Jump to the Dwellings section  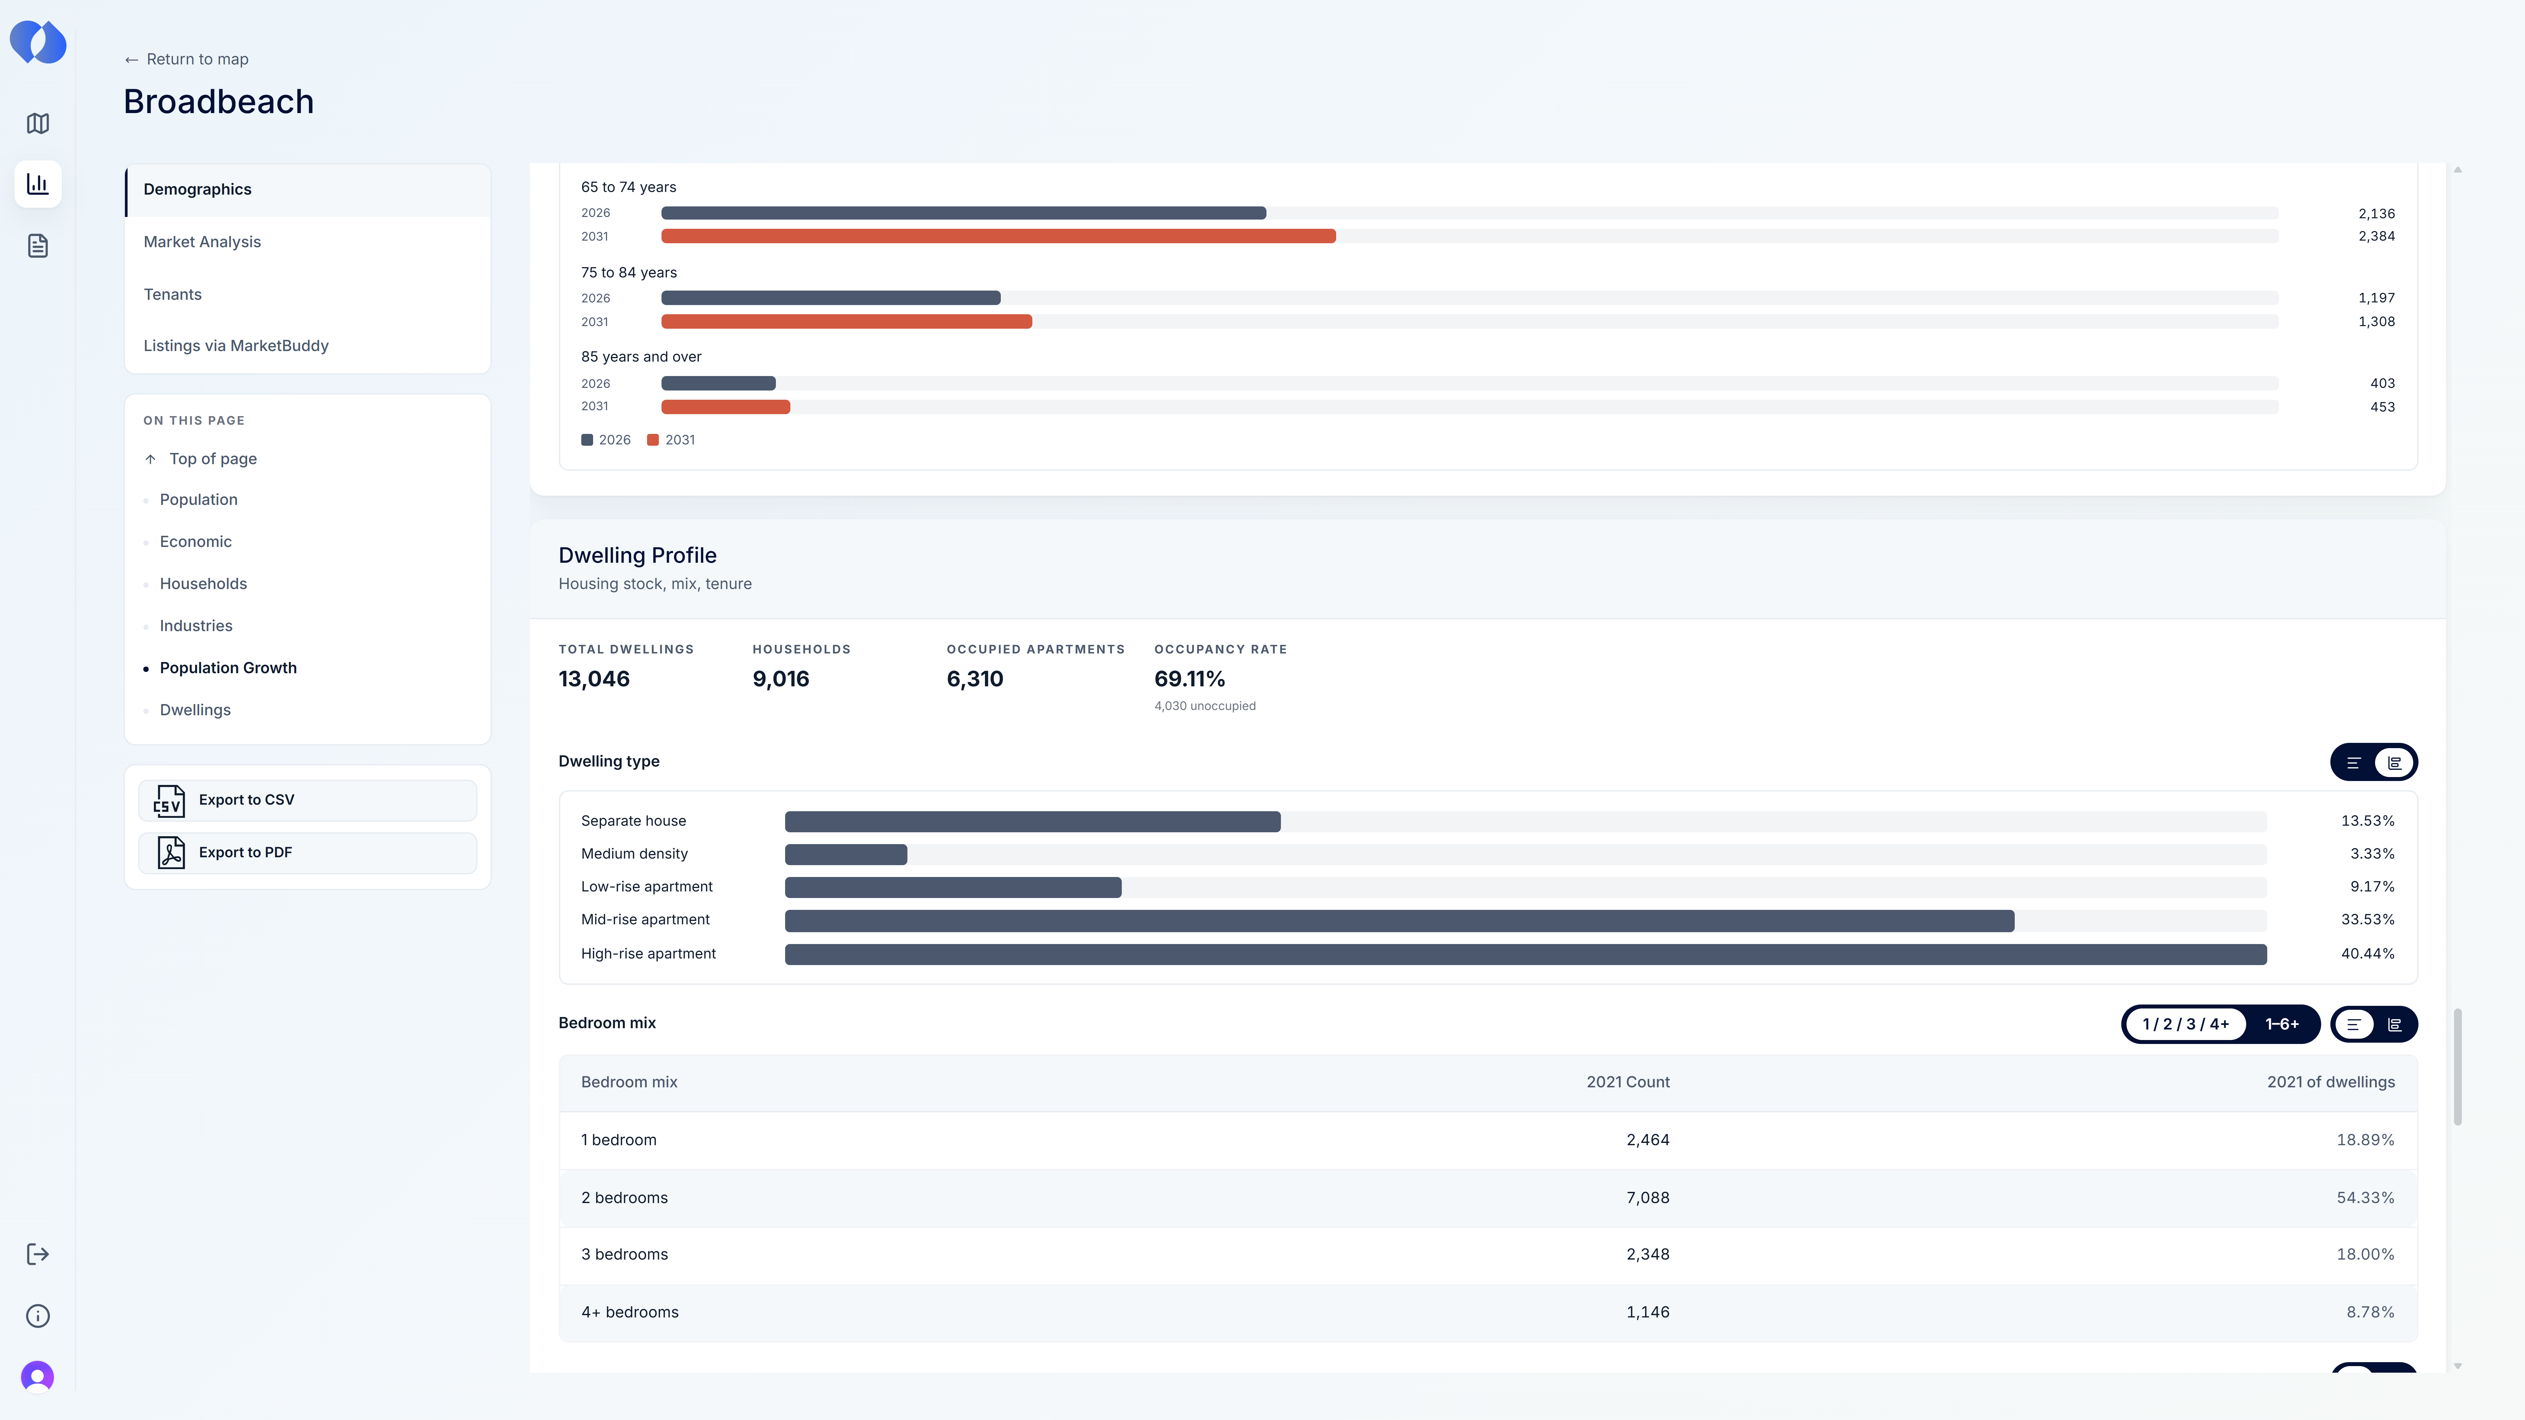coord(195,710)
